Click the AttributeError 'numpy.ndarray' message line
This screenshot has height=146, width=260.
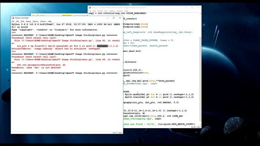tap(56, 49)
